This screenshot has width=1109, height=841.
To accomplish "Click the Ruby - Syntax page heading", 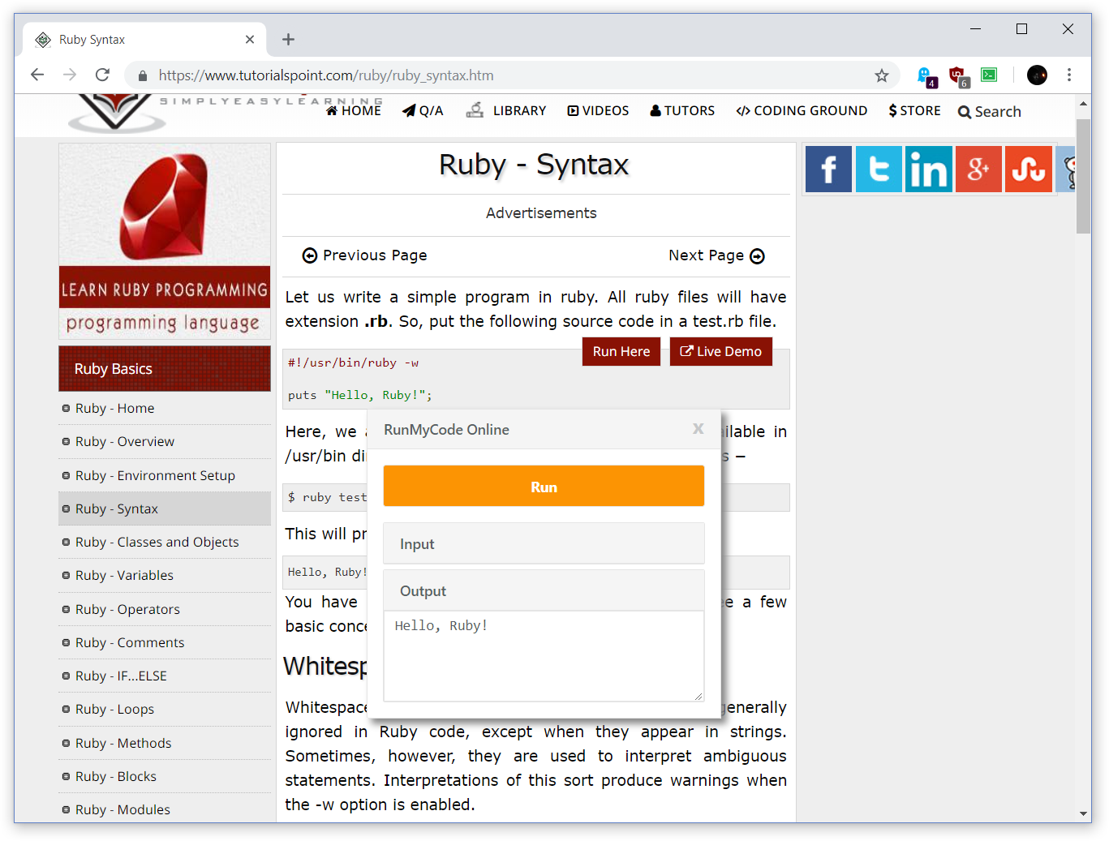I will (x=534, y=165).
